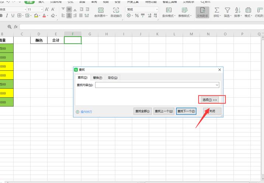Set vertical middle alignment
Image resolution: width=264 pixels, height=183 pixels.
69,10
